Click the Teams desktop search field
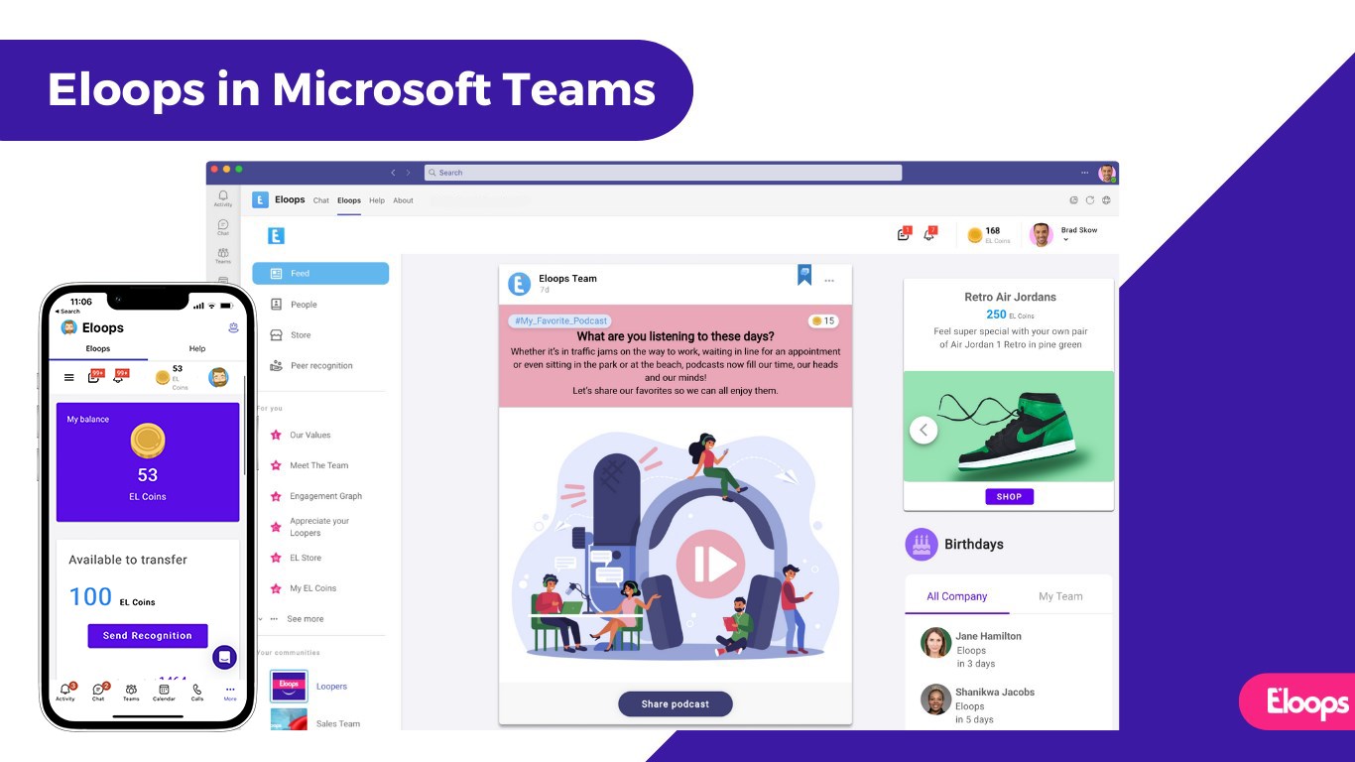Viewport: 1355px width, 762px height. pos(663,173)
